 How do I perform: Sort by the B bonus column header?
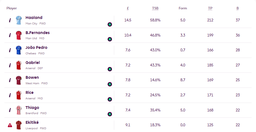point(238,8)
